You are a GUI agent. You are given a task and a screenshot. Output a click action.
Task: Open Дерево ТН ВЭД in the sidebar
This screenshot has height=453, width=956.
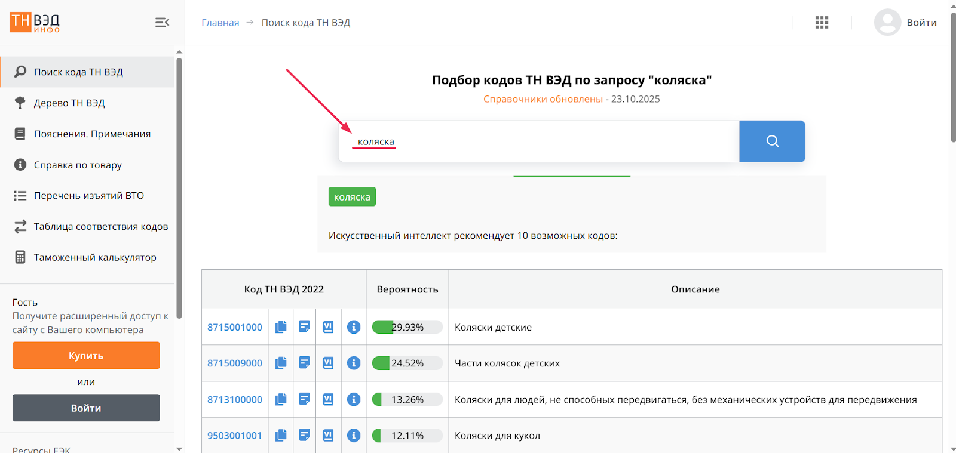point(69,103)
